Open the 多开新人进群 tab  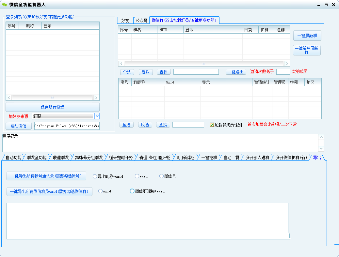point(257,158)
